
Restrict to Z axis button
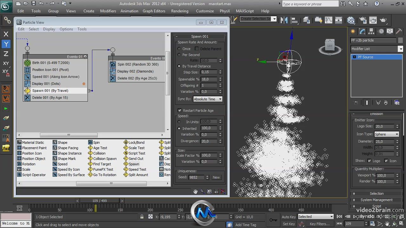tap(6, 54)
